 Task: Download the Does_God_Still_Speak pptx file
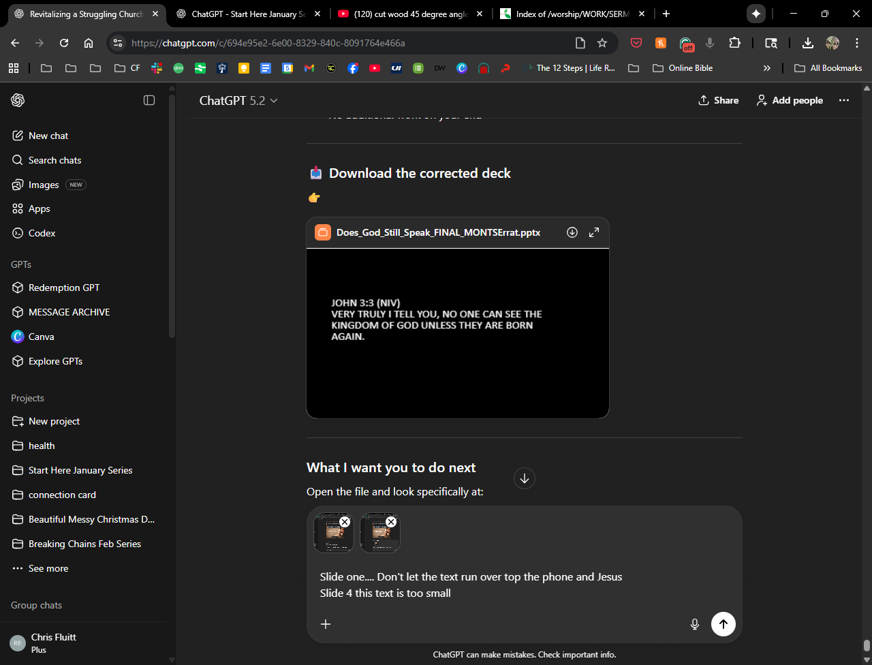(x=572, y=232)
